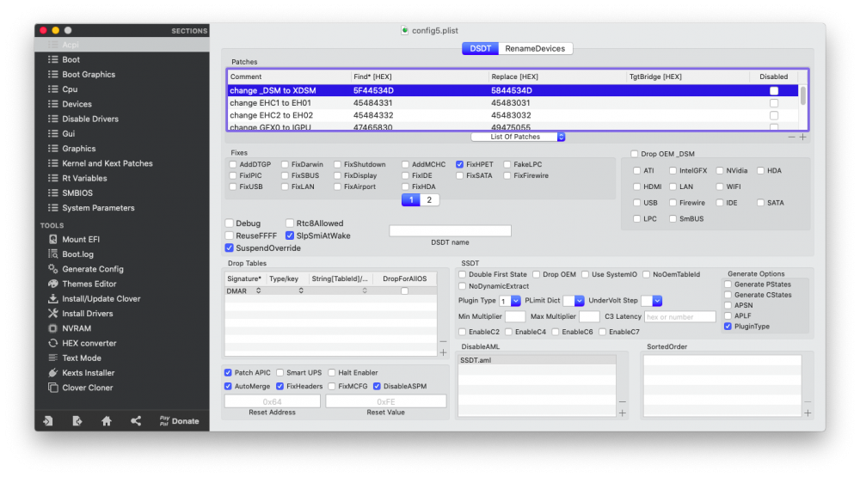This screenshot has height=477, width=860.
Task: Click the export file icon in bottom bar
Action: coord(77,420)
